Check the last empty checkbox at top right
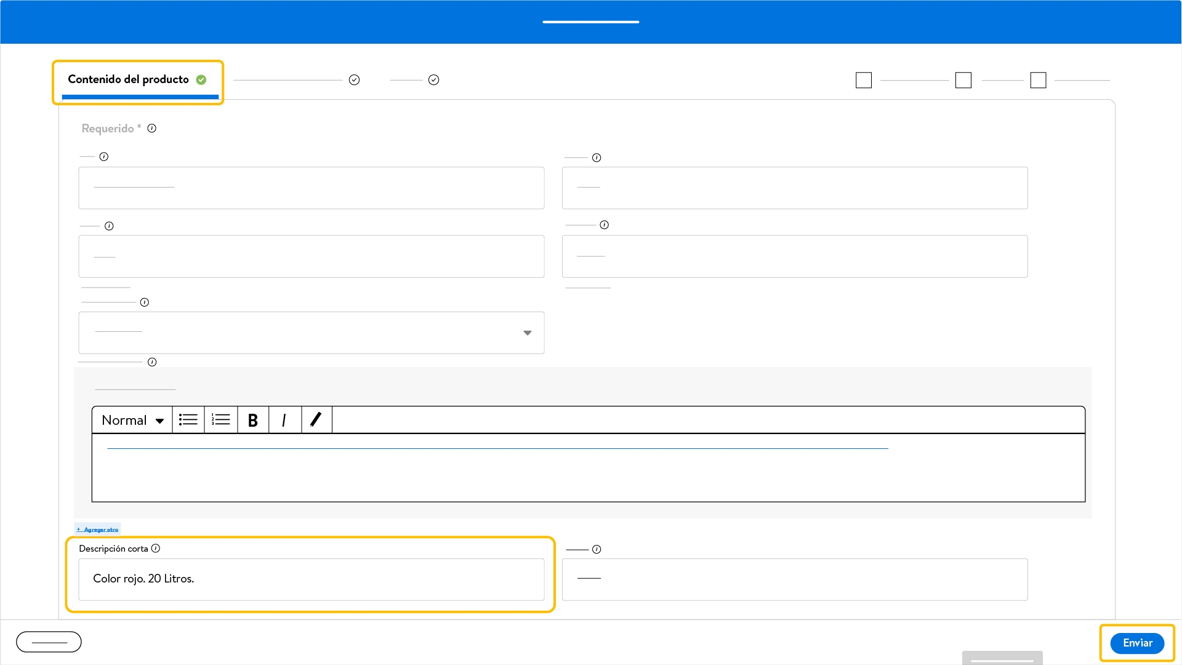Viewport: 1182px width, 665px height. tap(1038, 80)
